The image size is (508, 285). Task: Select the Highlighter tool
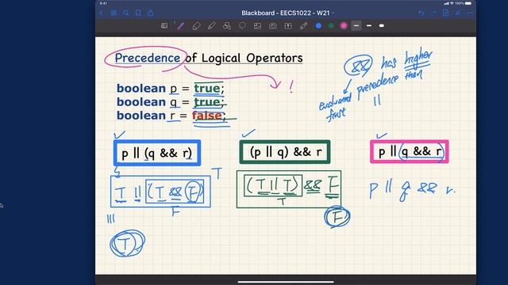pos(212,26)
